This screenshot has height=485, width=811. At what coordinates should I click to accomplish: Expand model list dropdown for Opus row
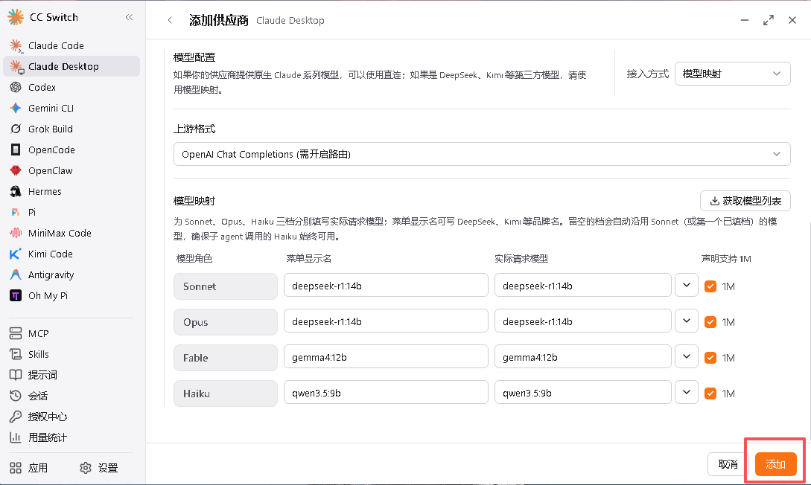(x=687, y=321)
